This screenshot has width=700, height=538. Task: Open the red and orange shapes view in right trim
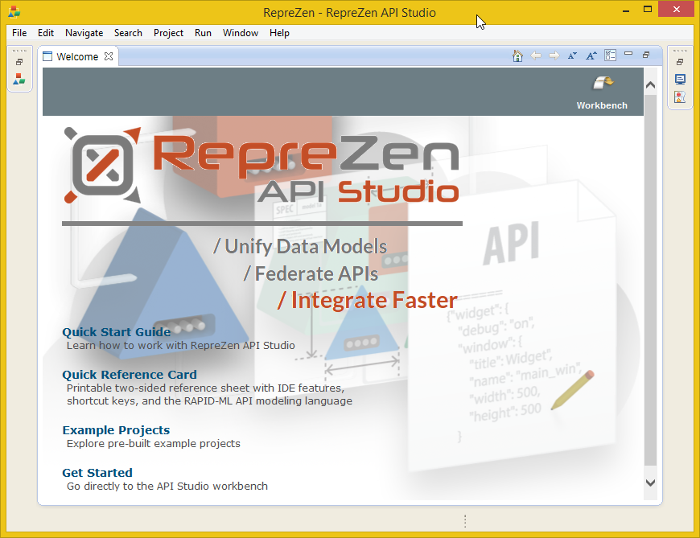[680, 97]
